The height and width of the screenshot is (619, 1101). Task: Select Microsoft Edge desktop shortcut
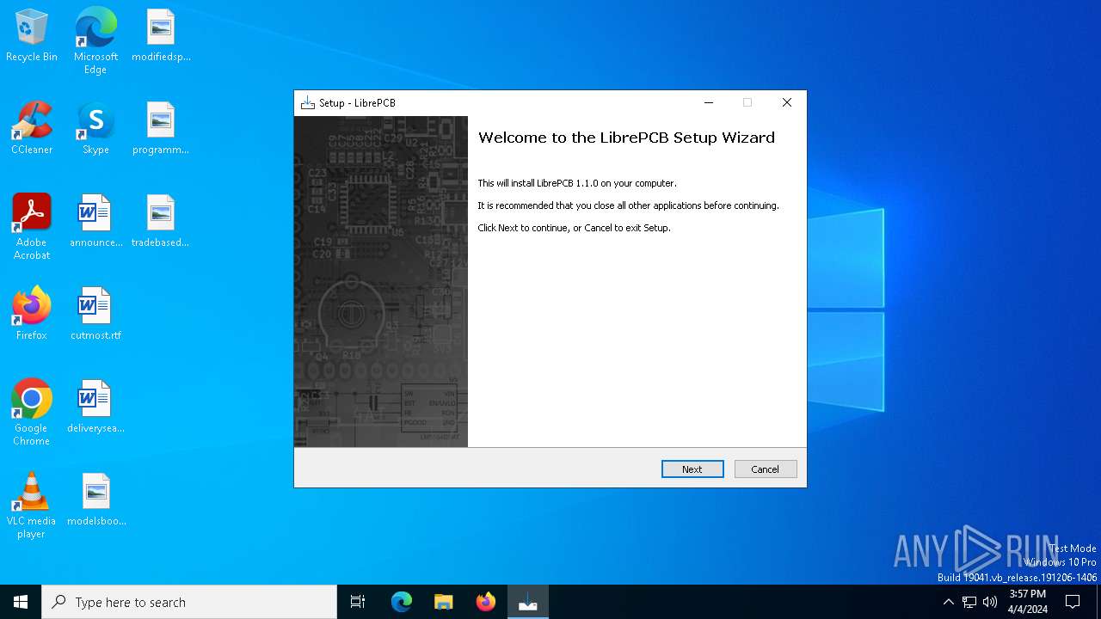click(95, 41)
